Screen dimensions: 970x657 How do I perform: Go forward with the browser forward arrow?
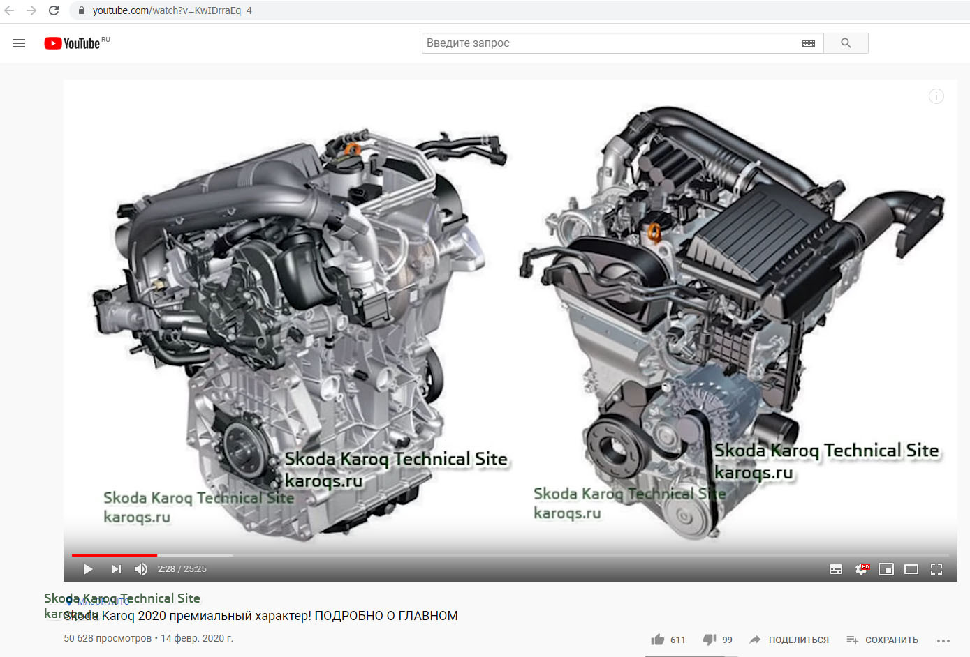(31, 10)
